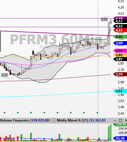This screenshot has height=142, width=127.
Task: Click the 4,28 price axis value
Action: [121, 7]
